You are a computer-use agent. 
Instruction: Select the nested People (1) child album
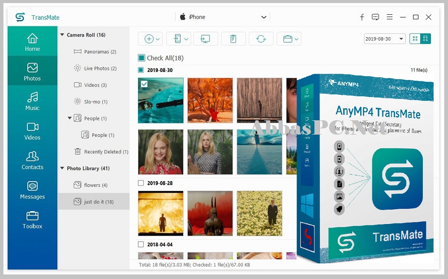[x=97, y=135]
